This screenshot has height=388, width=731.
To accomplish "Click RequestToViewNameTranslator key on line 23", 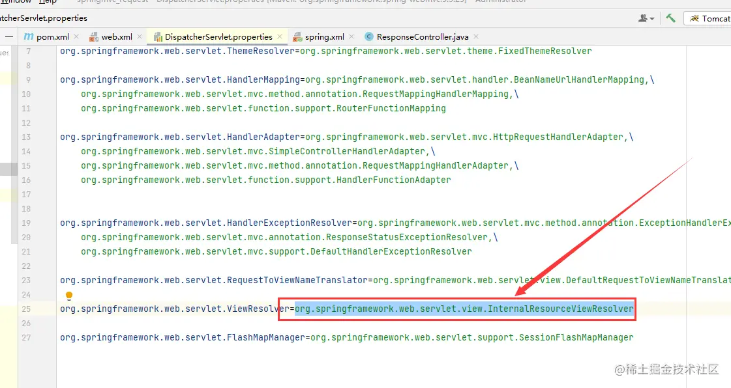I will 297,280.
